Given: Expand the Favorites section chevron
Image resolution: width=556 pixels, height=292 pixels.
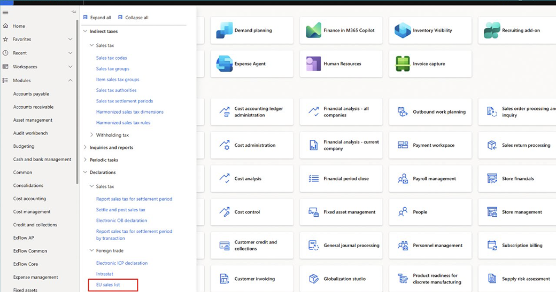Looking at the screenshot, I should coord(70,40).
